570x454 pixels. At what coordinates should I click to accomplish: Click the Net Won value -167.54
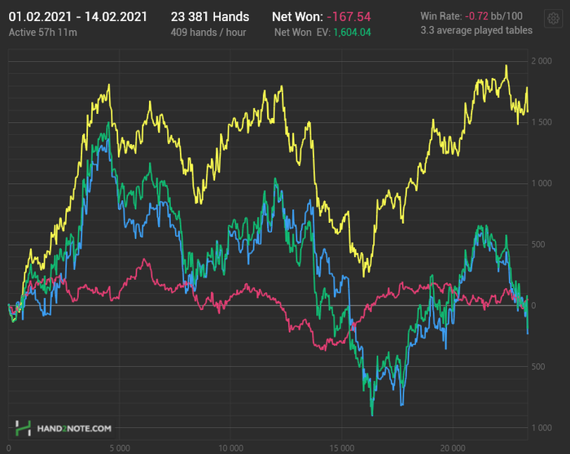(349, 17)
